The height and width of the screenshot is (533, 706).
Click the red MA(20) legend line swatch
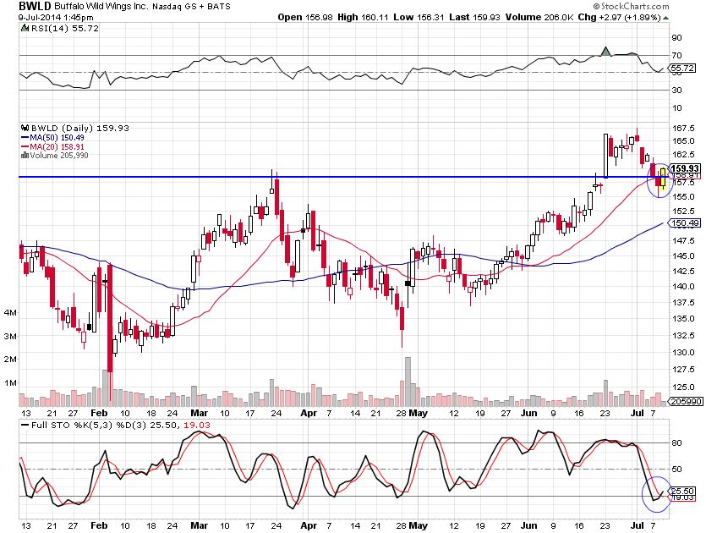[25, 147]
